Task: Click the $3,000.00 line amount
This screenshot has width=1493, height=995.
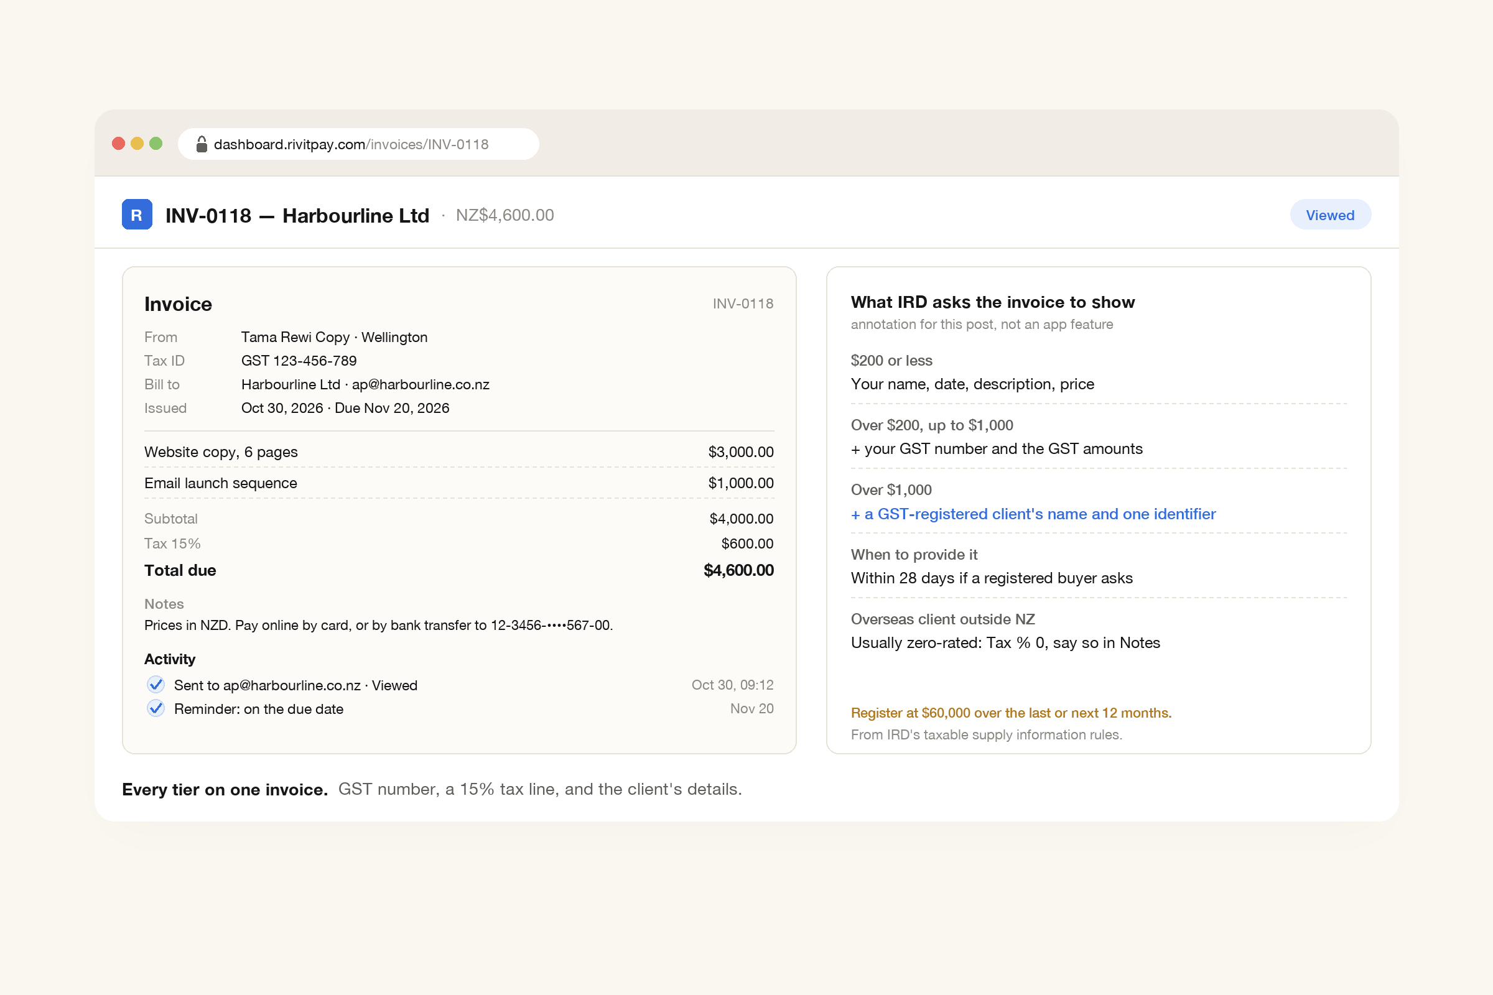Action: [741, 452]
